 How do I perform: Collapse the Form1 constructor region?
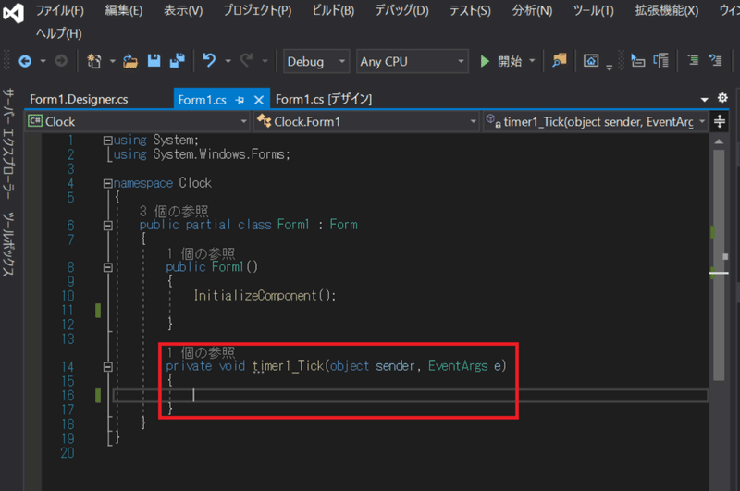(107, 267)
